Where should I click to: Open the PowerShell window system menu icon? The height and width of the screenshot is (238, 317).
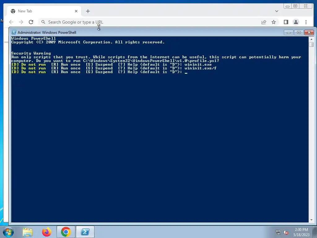(14, 32)
